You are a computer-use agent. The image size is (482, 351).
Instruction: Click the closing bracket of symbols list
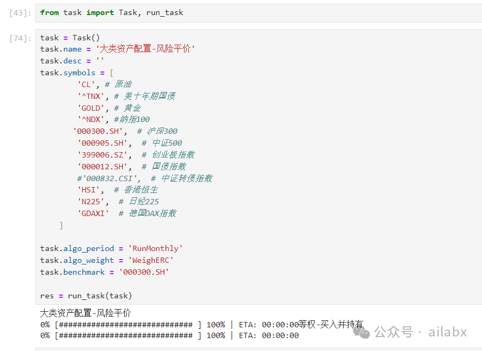[61, 226]
